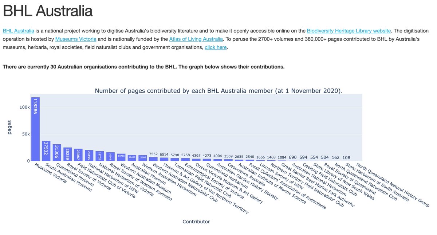The width and height of the screenshot is (437, 235).
Task: Click 'Western Australian Naturalists' Club' axis label
Action: click(185, 183)
